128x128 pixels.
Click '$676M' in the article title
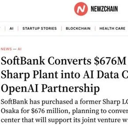110,61
